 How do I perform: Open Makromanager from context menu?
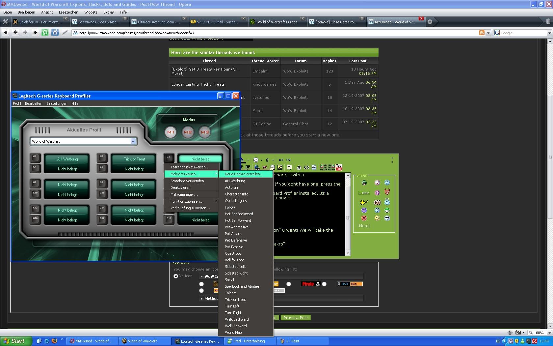coord(192,194)
